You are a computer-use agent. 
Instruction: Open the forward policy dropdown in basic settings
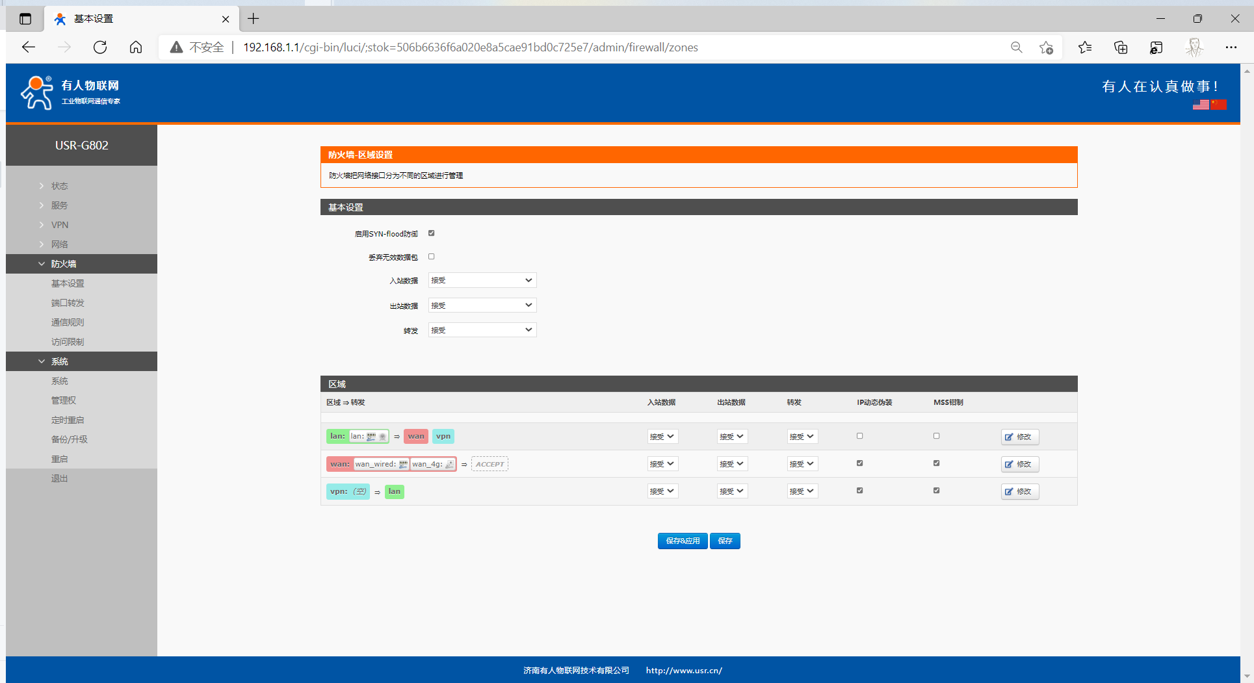pyautogui.click(x=482, y=330)
